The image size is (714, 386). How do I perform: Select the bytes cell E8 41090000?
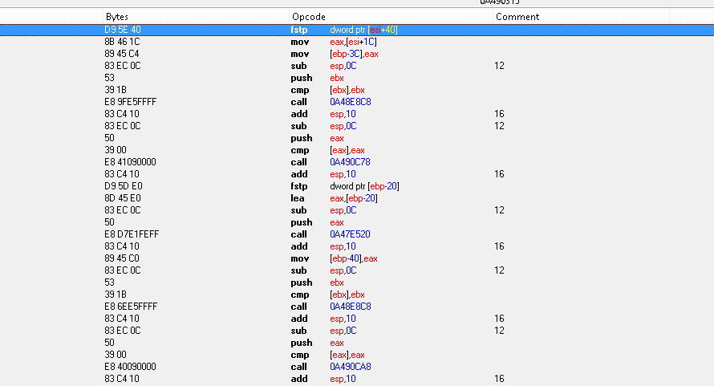click(x=130, y=162)
